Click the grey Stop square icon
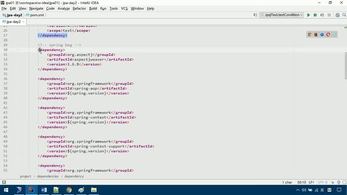Screen dimensions: 347x195 (329, 15)
